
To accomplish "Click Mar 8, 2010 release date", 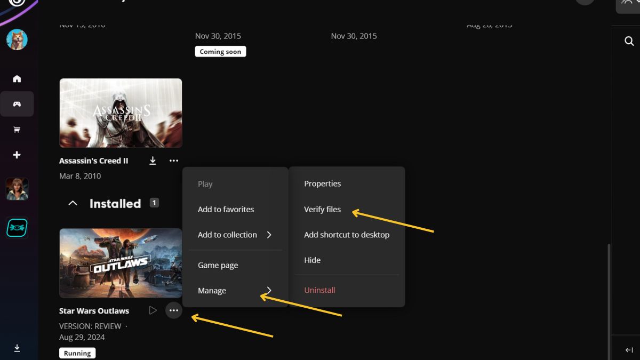I will tap(80, 176).
